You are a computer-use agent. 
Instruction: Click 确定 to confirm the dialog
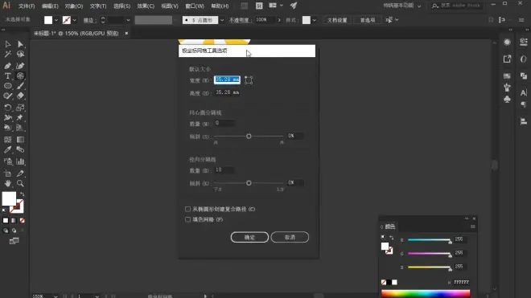click(x=249, y=238)
